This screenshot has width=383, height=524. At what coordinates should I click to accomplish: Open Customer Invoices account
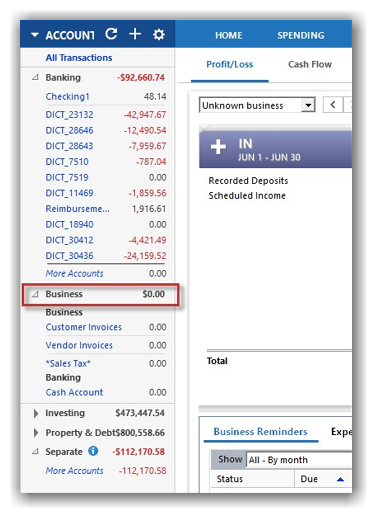(x=83, y=327)
